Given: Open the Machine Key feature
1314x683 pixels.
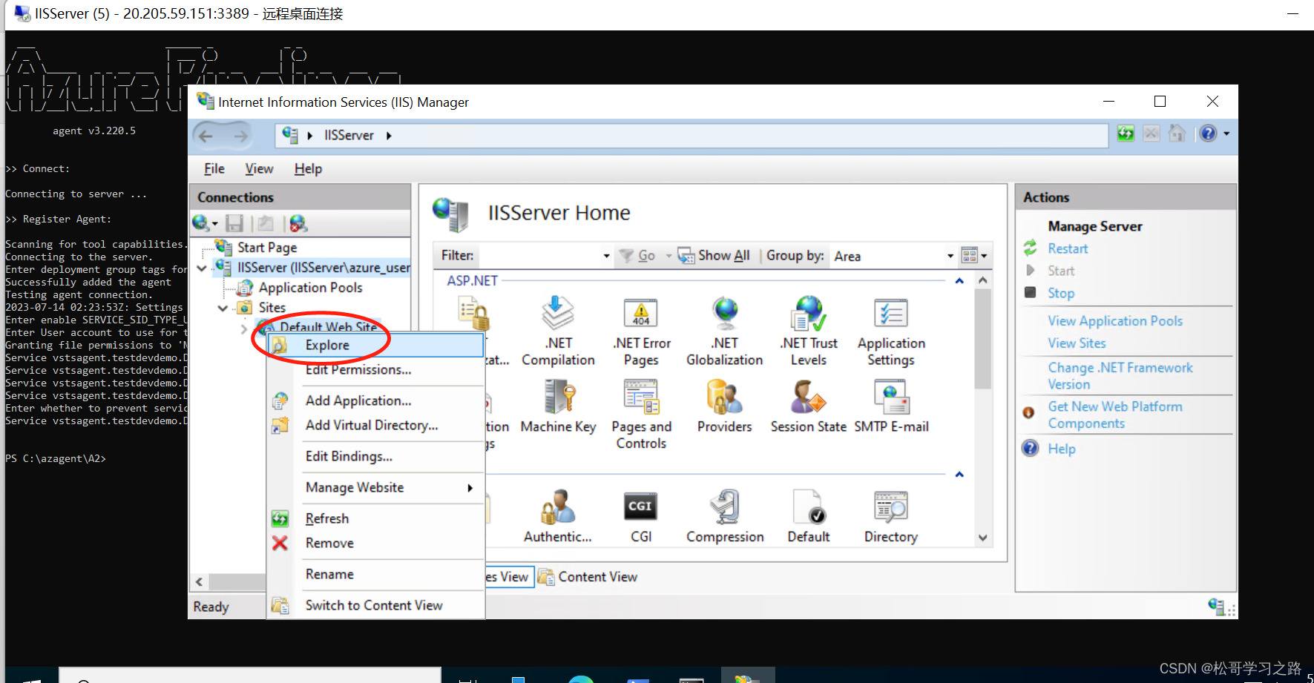Looking at the screenshot, I should click(x=558, y=406).
